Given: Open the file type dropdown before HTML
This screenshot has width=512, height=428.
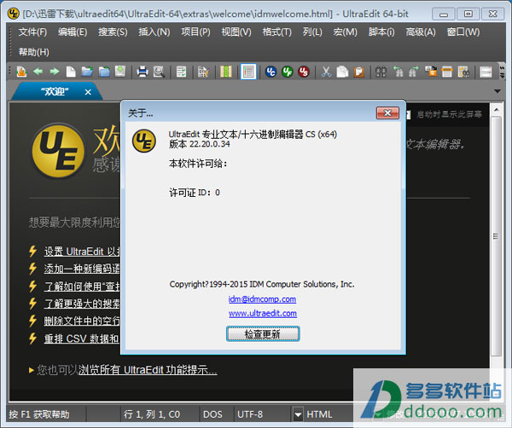Looking at the screenshot, I should click(298, 414).
